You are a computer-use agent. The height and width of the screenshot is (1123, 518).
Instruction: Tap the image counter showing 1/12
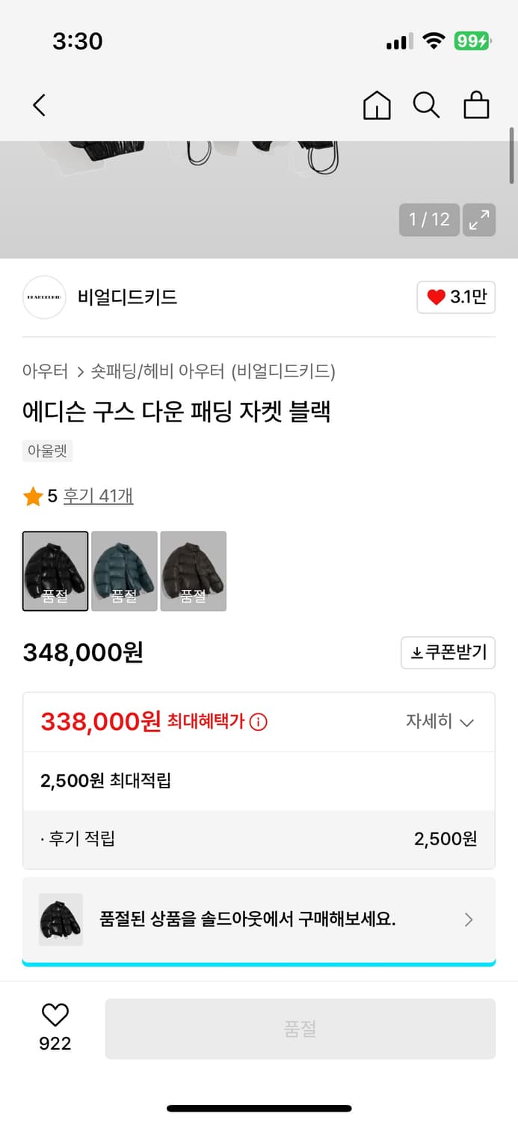428,219
